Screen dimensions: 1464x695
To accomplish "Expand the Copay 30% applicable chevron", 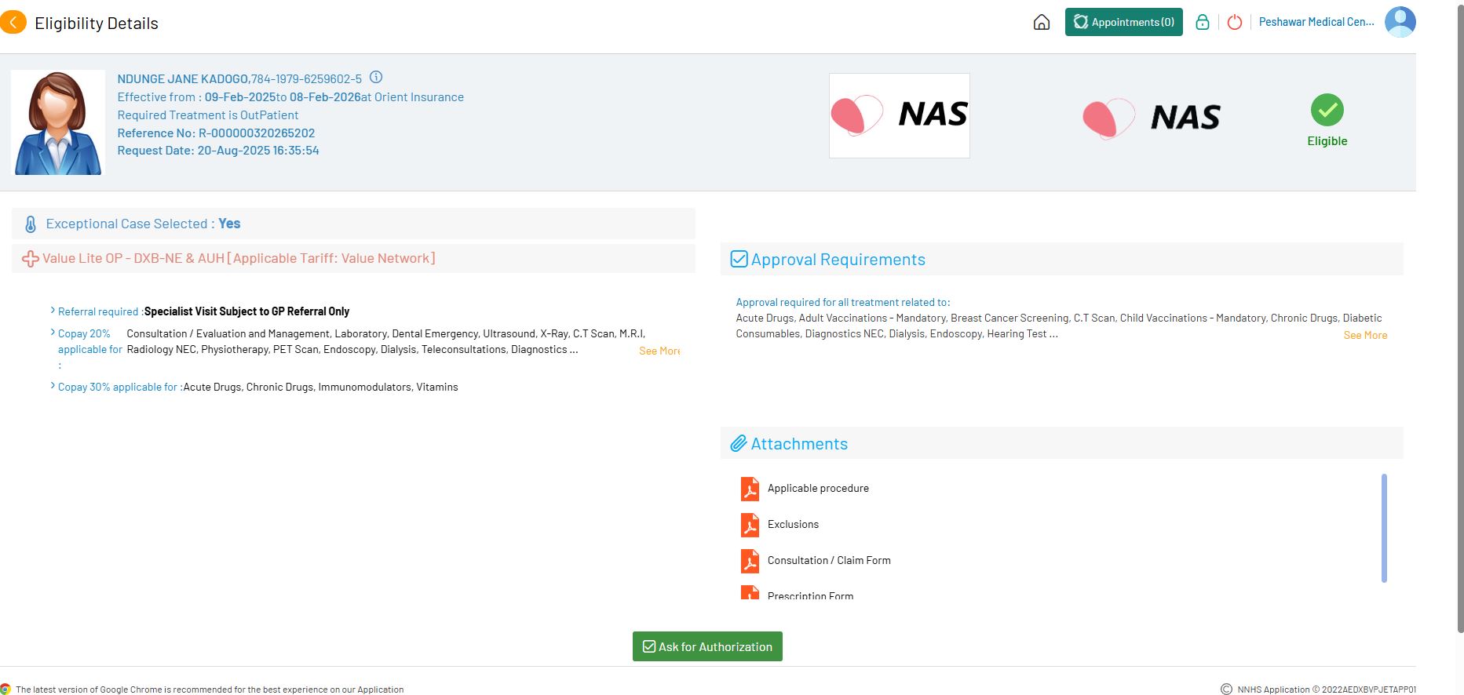I will click(53, 386).
